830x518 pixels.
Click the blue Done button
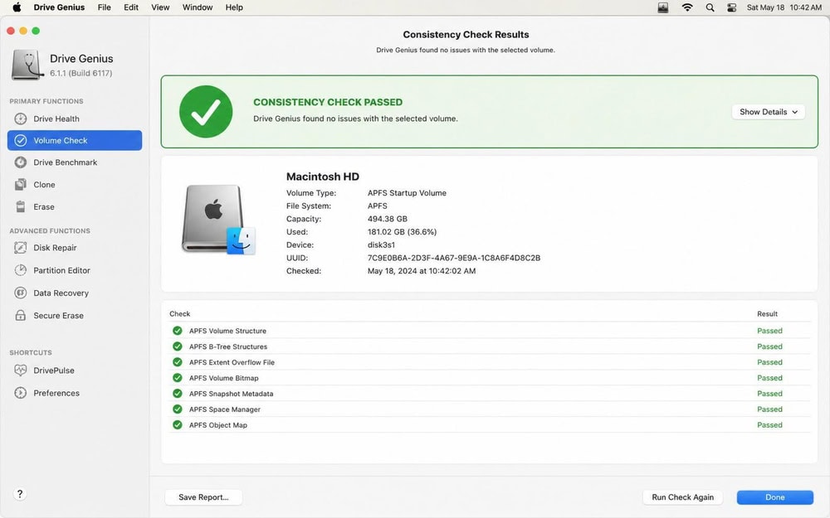tap(775, 496)
